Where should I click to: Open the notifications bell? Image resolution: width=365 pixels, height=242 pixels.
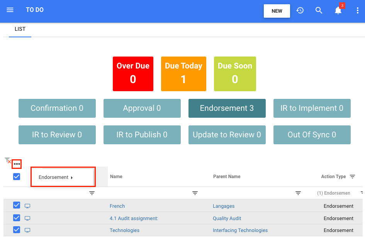click(338, 11)
